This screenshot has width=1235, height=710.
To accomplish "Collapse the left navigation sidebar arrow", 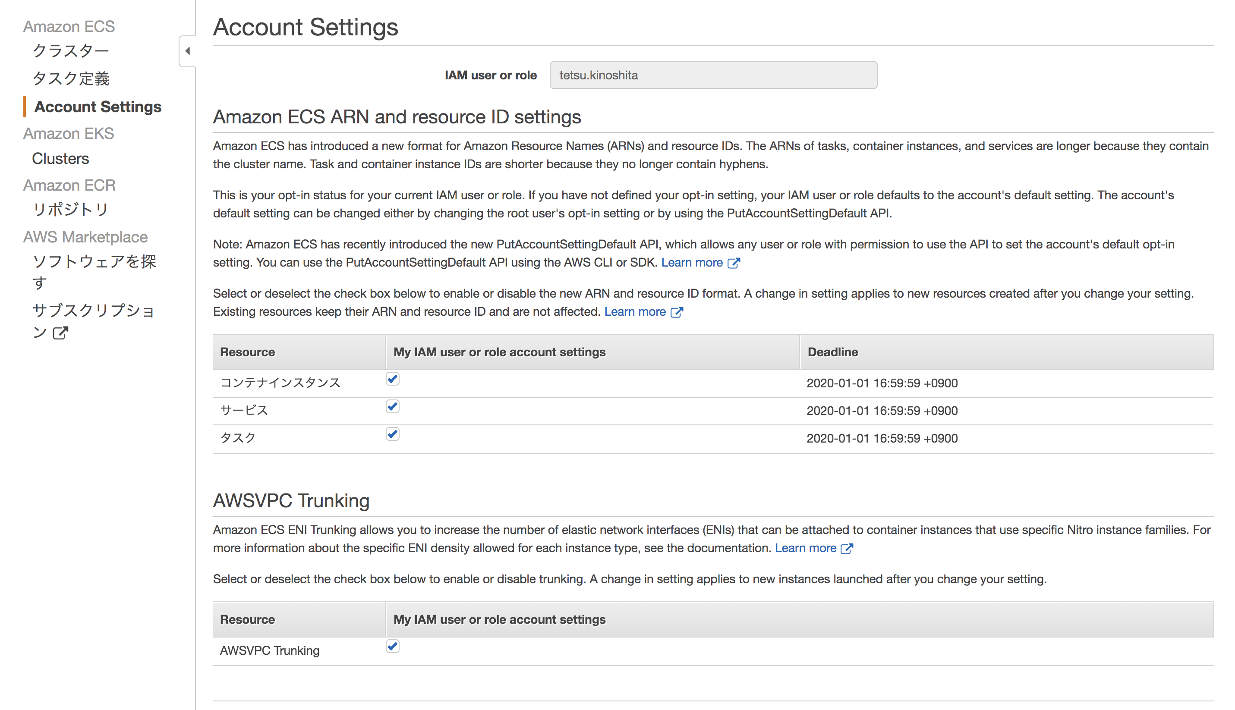I will pos(187,51).
